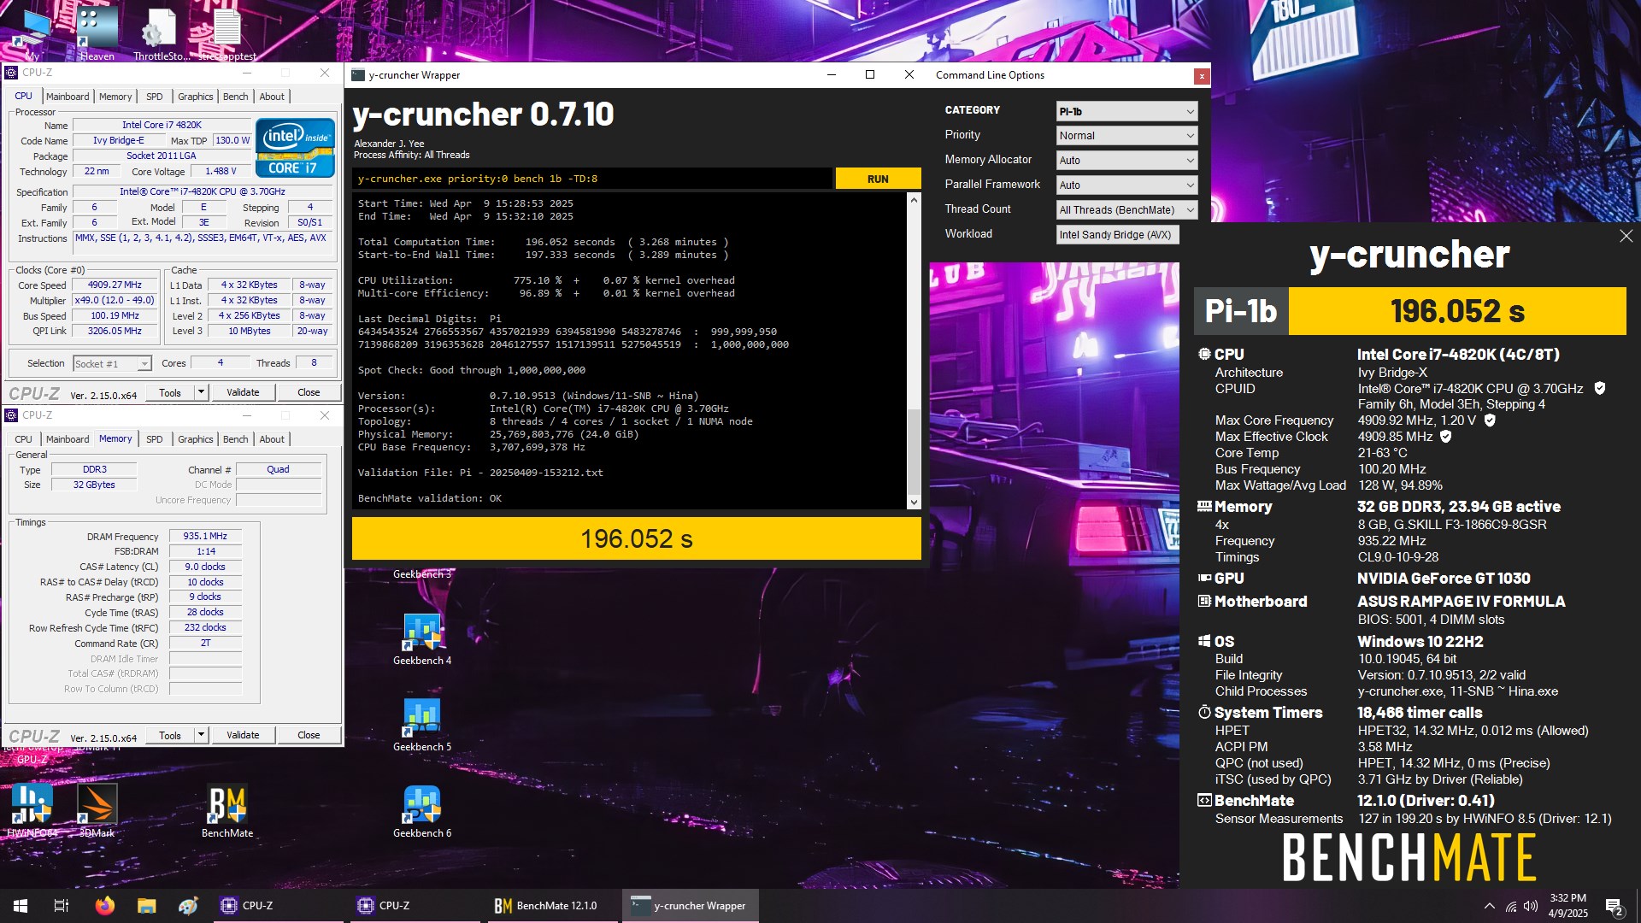Click Close button in bottom CPU-Z window

pos(309,735)
